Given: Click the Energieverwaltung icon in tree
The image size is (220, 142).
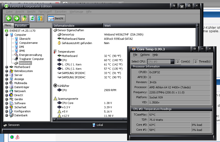Looking at the screenshot, I should point(16,55).
